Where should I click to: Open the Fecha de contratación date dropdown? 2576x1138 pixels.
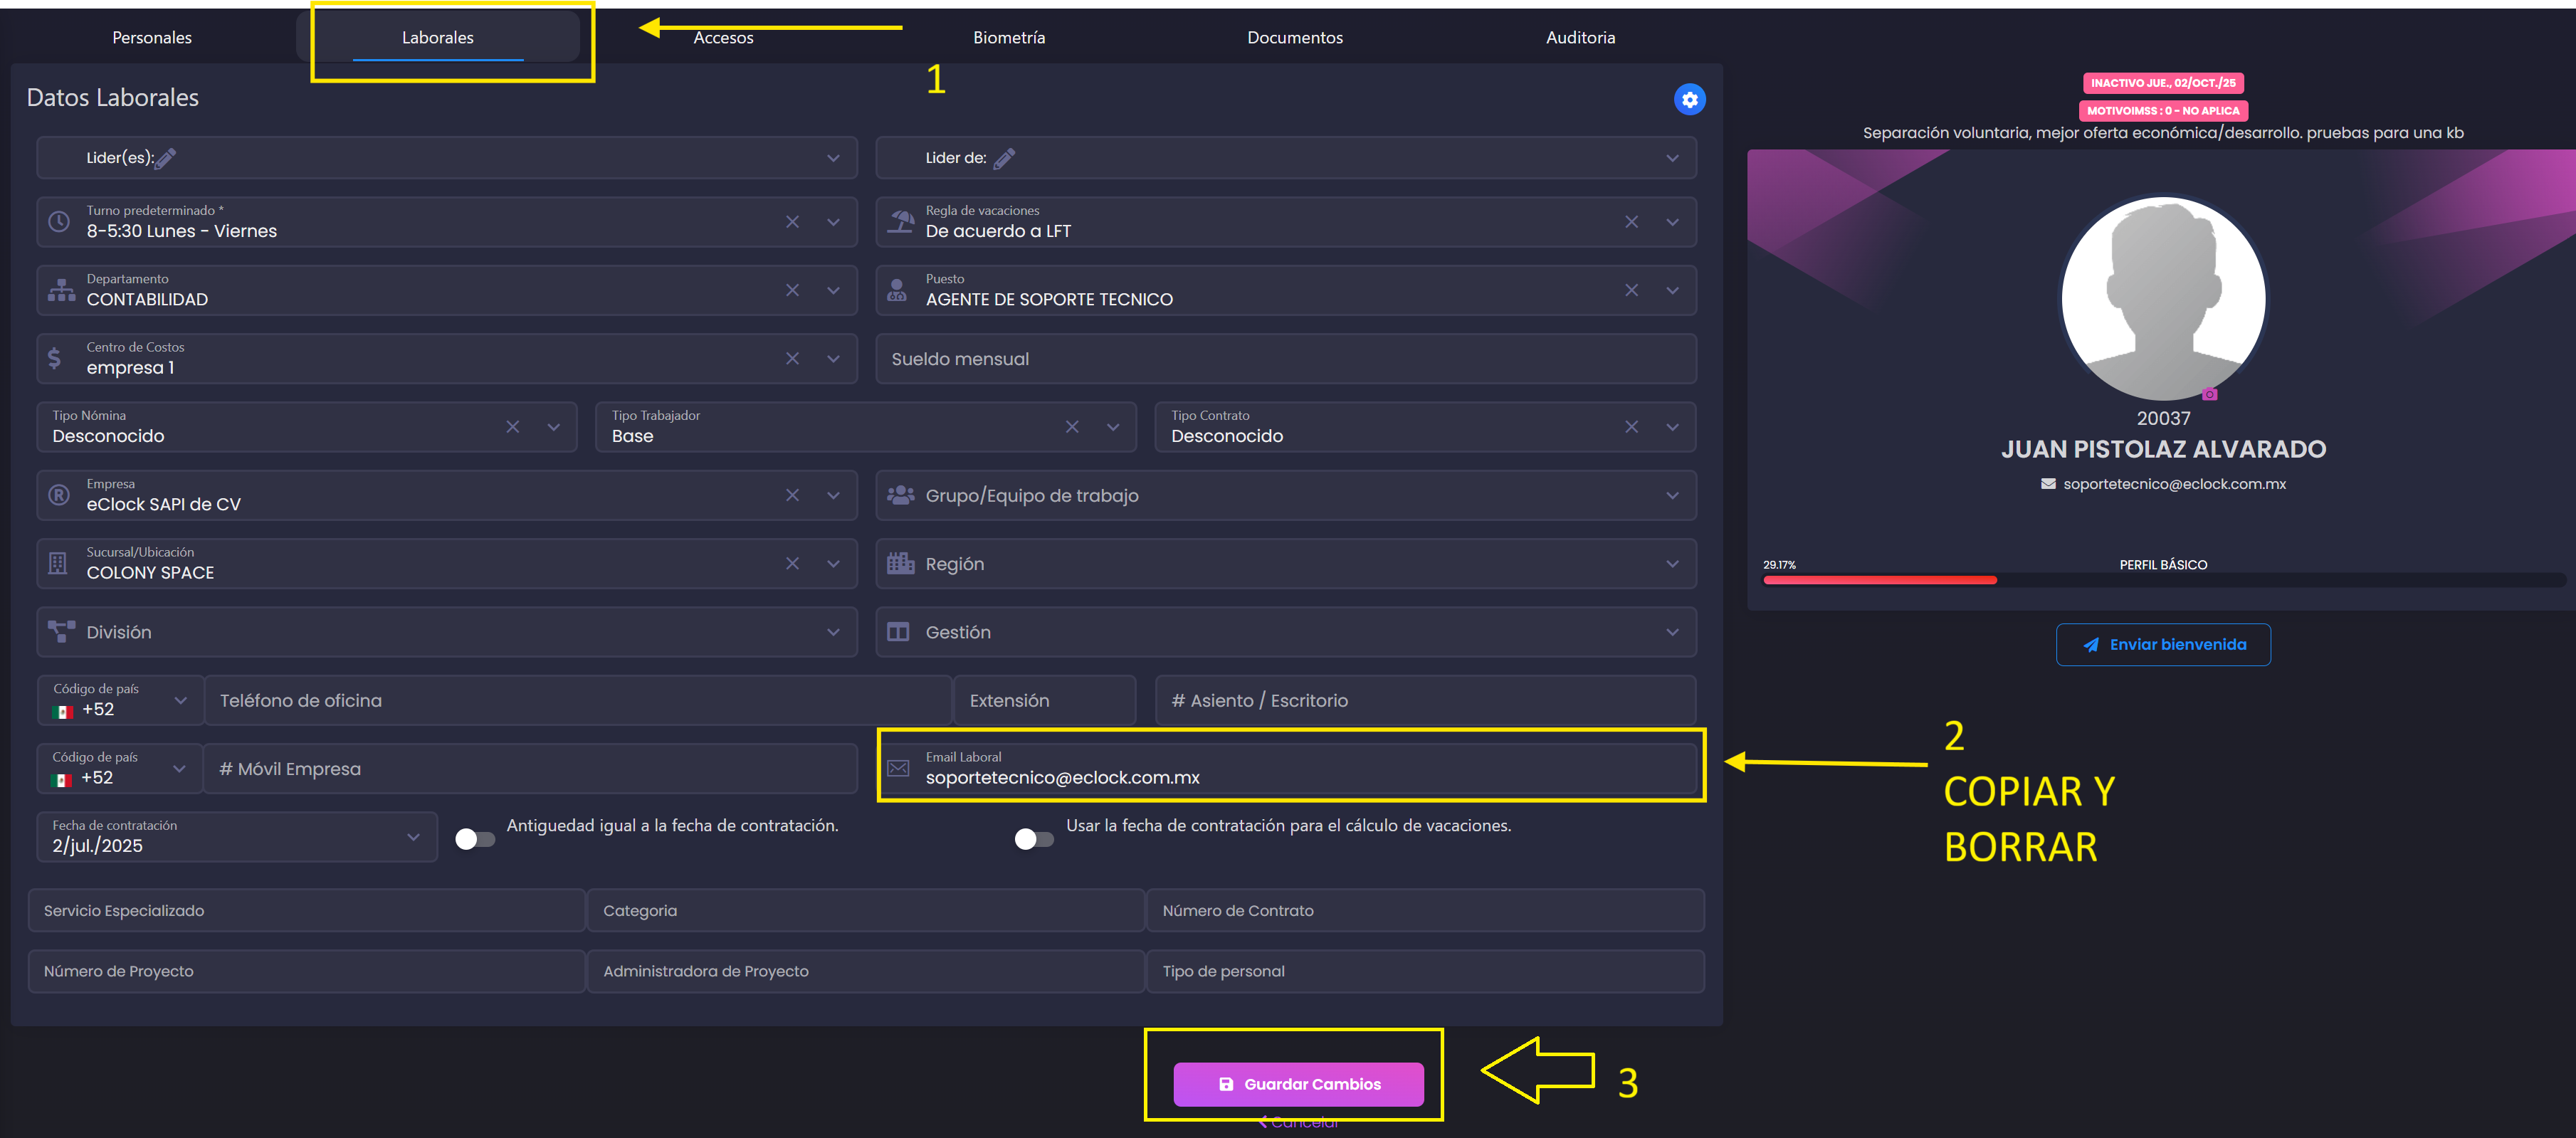pyautogui.click(x=413, y=837)
